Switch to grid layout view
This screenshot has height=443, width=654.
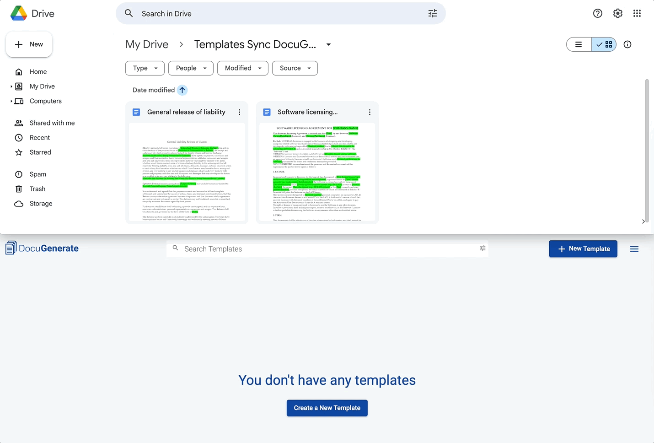coord(604,44)
